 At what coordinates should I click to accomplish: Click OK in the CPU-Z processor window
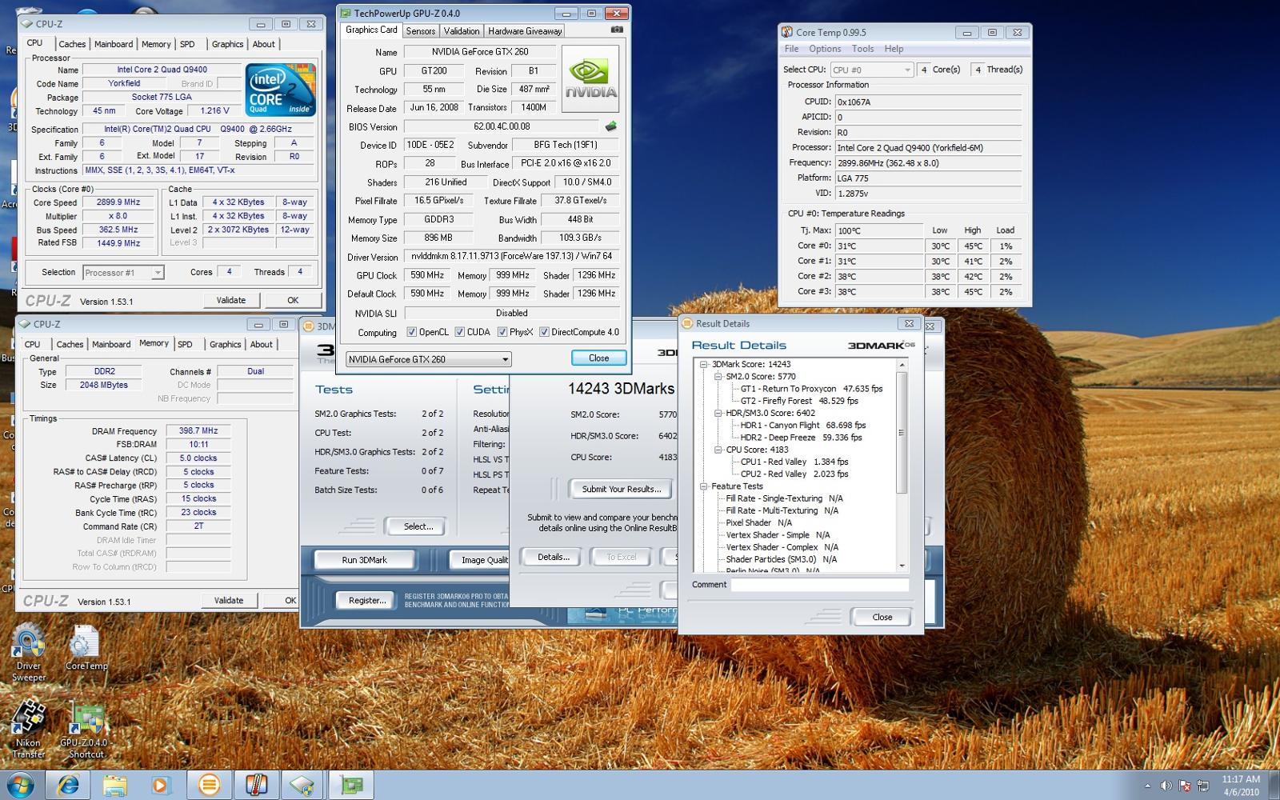pyautogui.click(x=293, y=300)
